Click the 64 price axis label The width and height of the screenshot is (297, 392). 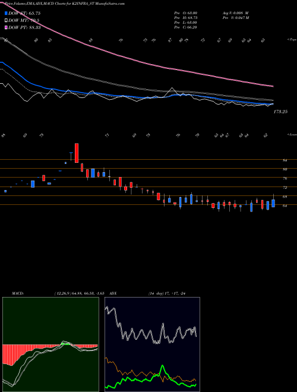coord(285,206)
